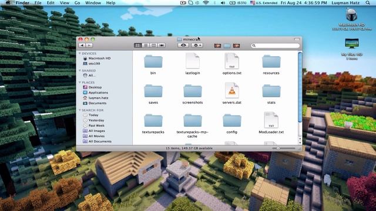The height and width of the screenshot is (211, 376).
Task: Open the stats folder
Action: point(271,94)
